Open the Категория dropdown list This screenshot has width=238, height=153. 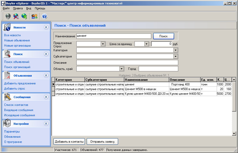tap(176, 50)
